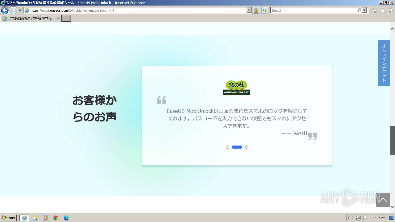Select the first testimonial carousel dot
The image size is (395, 222).
click(227, 147)
